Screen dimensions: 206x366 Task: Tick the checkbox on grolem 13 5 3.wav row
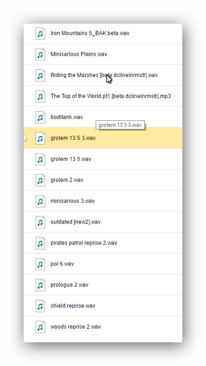point(25,138)
